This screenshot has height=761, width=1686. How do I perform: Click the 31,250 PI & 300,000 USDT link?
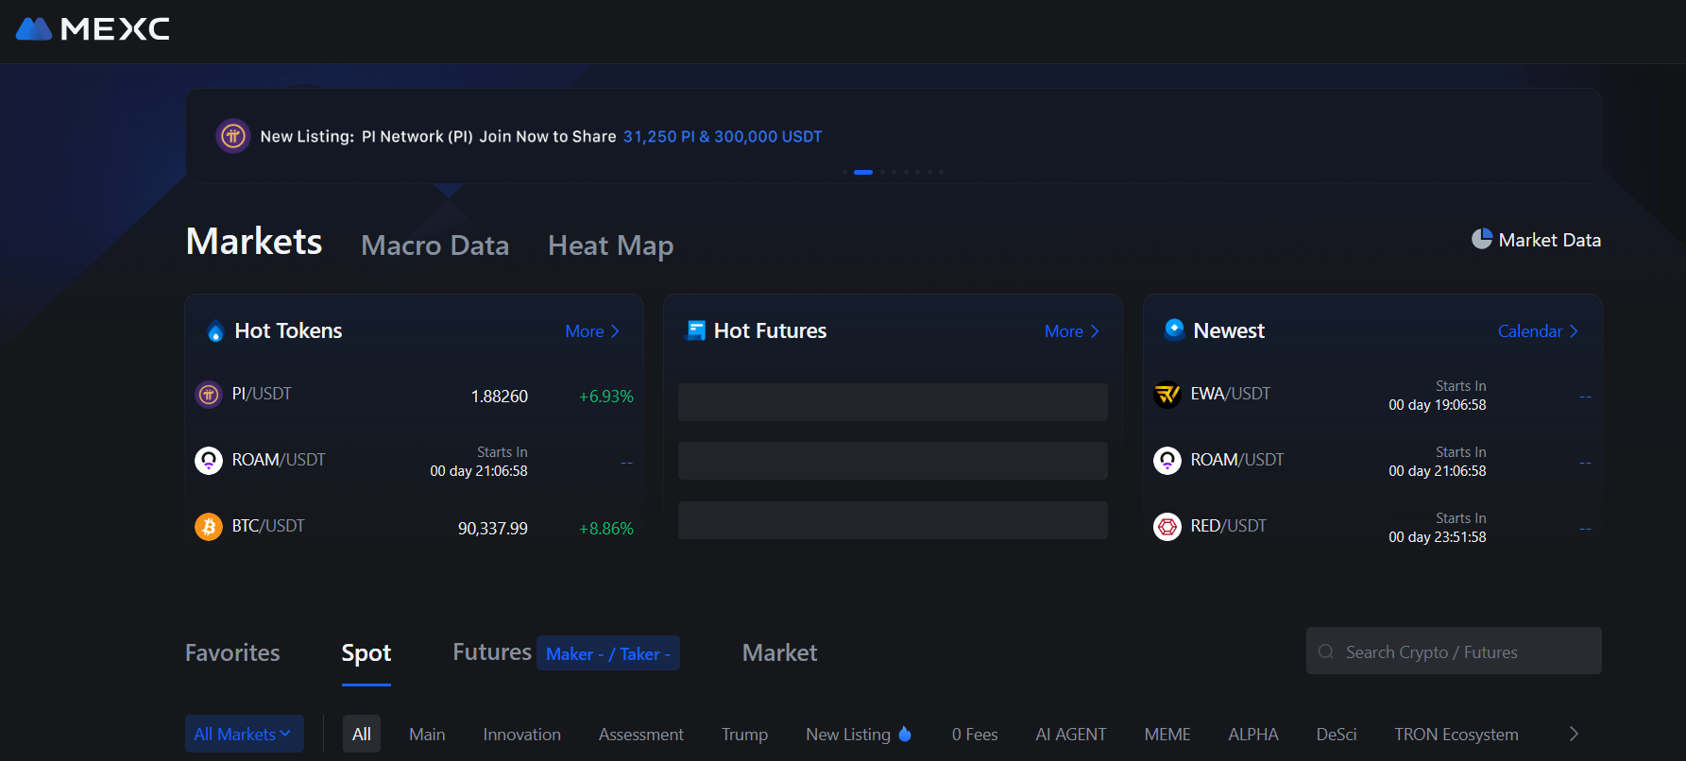[723, 136]
